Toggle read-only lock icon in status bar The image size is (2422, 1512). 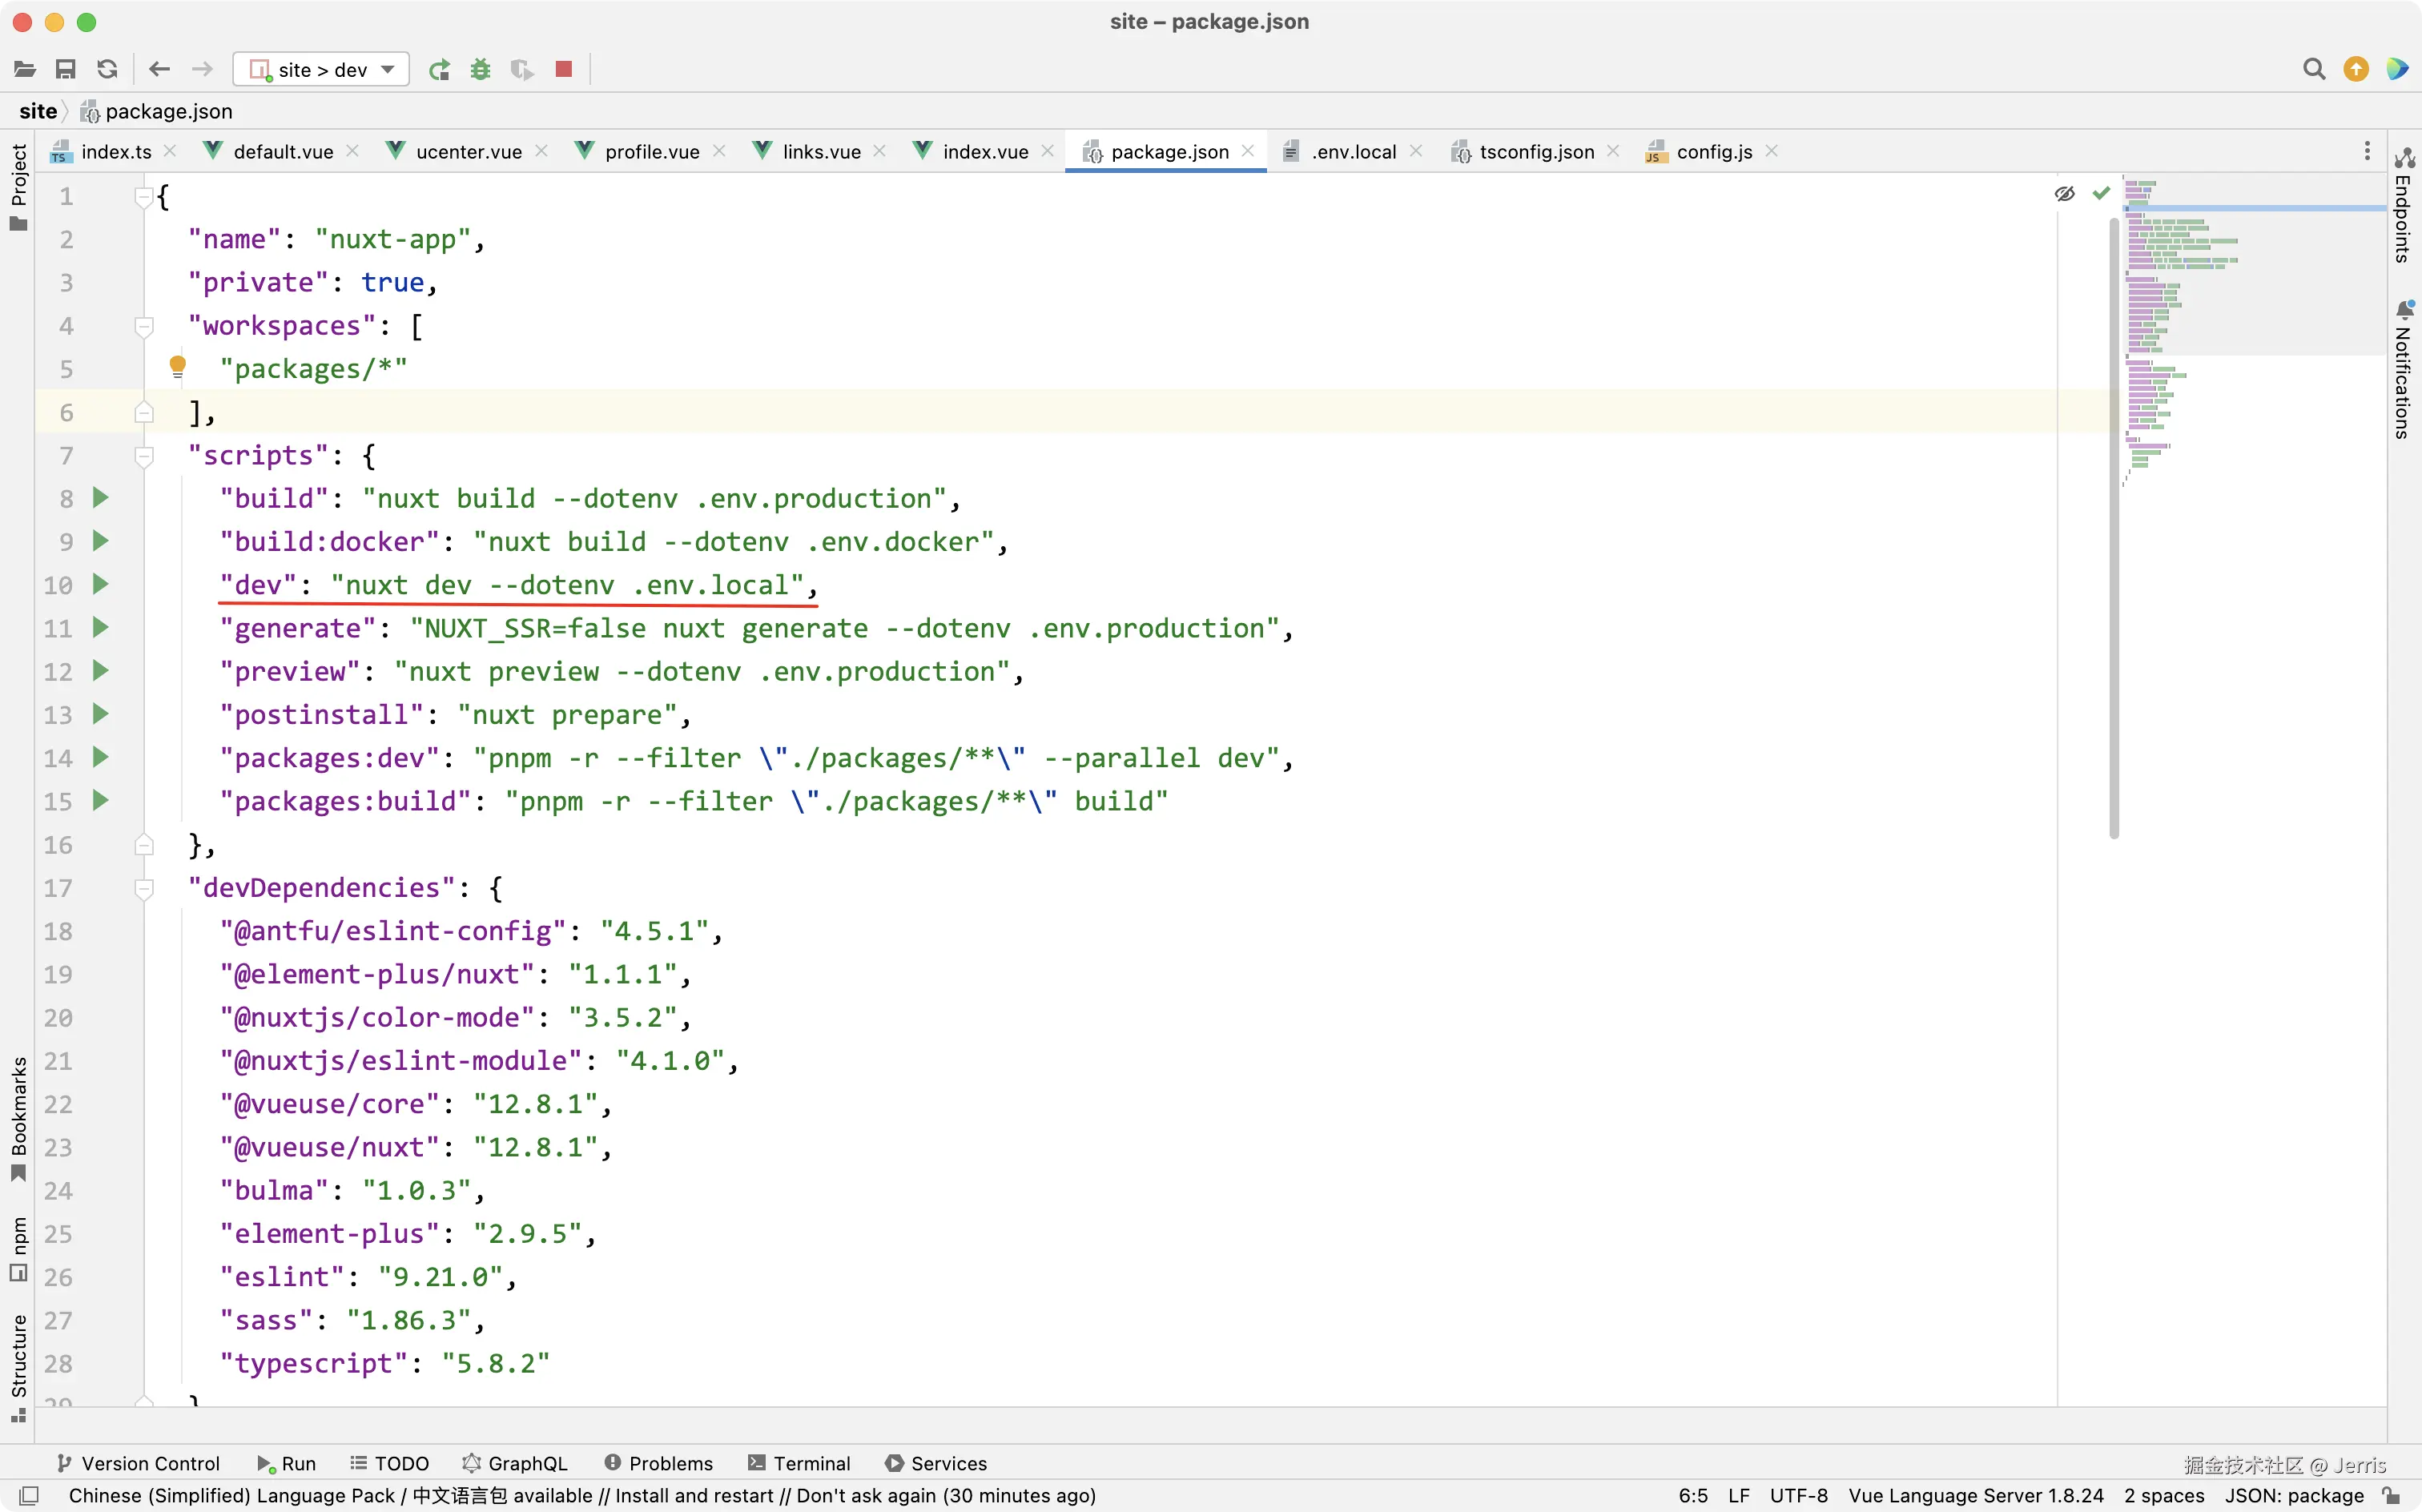[2391, 1495]
